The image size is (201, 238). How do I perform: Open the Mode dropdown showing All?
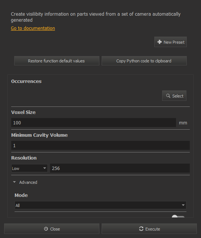pyautogui.click(x=100, y=205)
